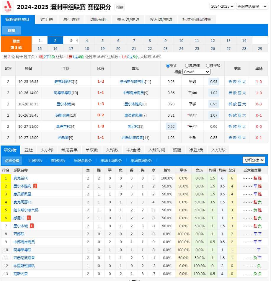Image resolution: width=271 pixels, height=281 pixels.
Task: Open 析 analysis for 麦克阿瑟FC match
Action: (230, 81)
